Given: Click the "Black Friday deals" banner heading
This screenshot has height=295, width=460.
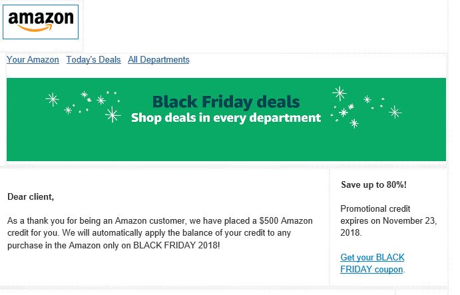Looking at the screenshot, I should tap(226, 103).
